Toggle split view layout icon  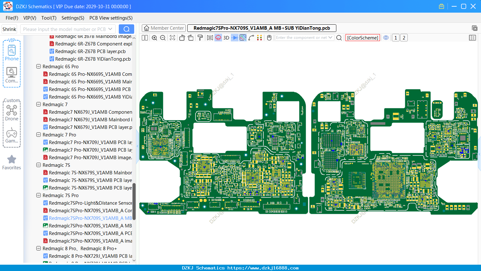[145, 38]
